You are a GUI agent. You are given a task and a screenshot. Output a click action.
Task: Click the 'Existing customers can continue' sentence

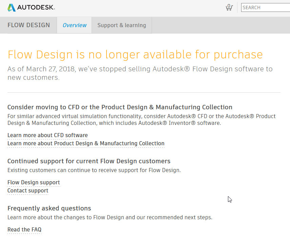click(x=94, y=170)
